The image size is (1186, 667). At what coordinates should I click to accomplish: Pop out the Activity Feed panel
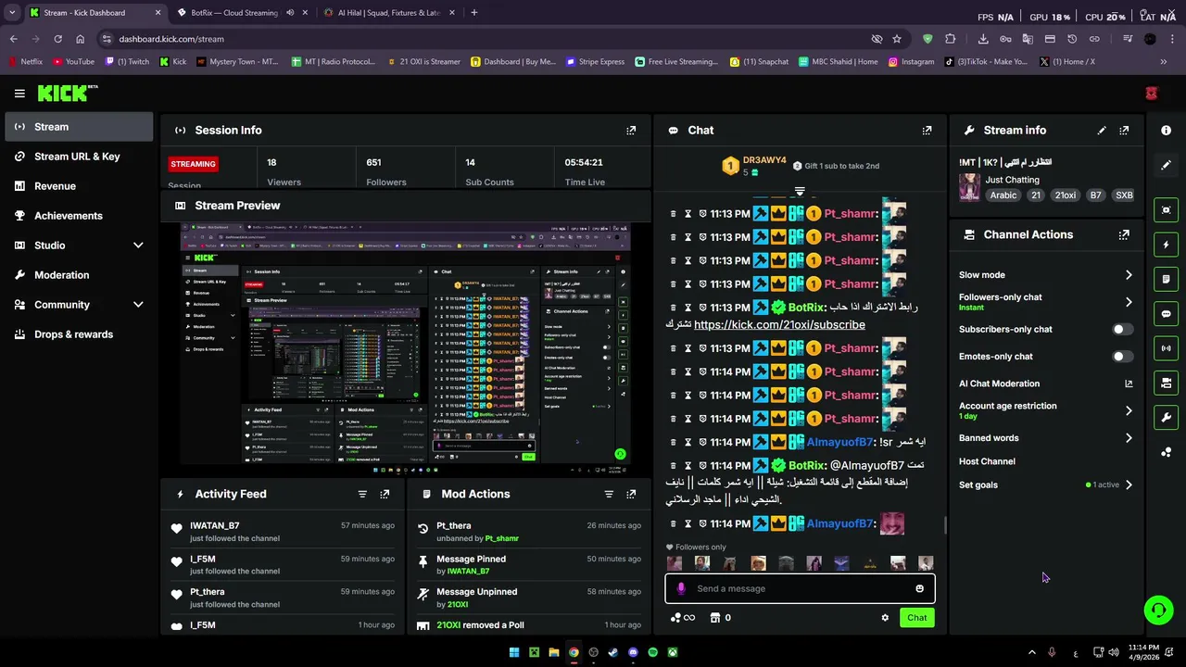385,495
